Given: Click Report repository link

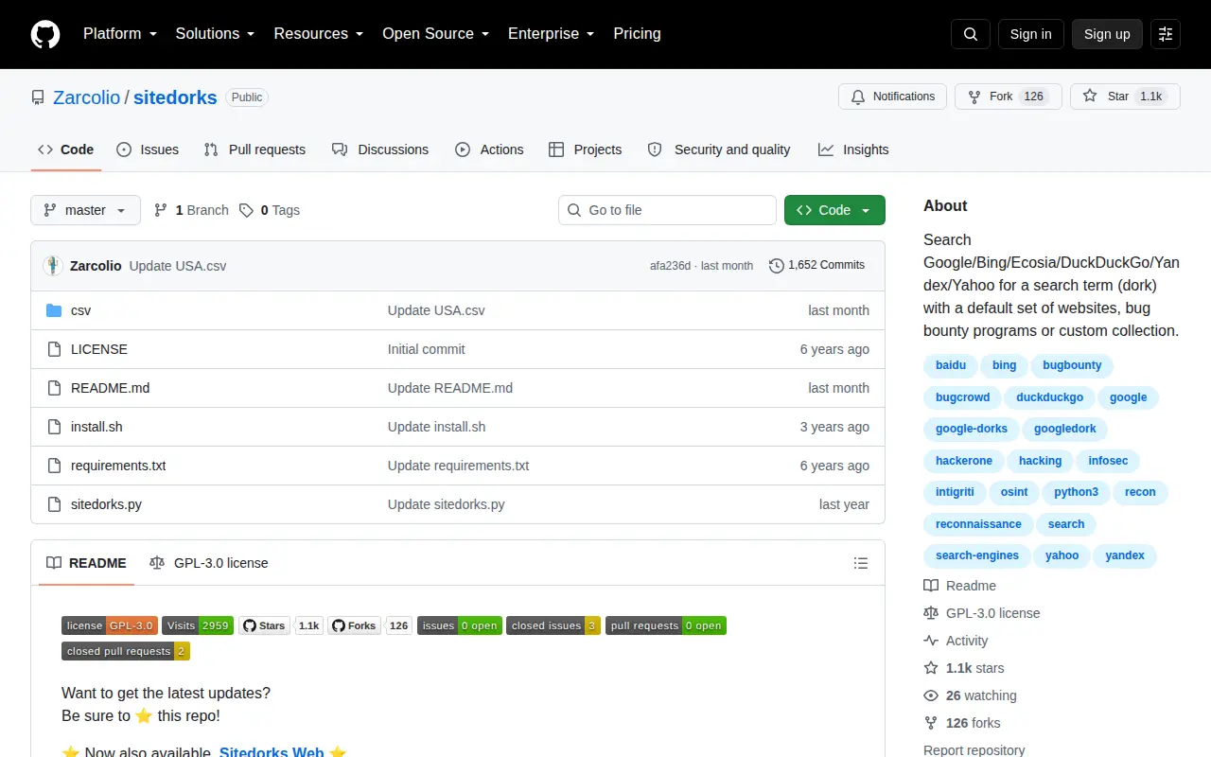Looking at the screenshot, I should coord(974,749).
